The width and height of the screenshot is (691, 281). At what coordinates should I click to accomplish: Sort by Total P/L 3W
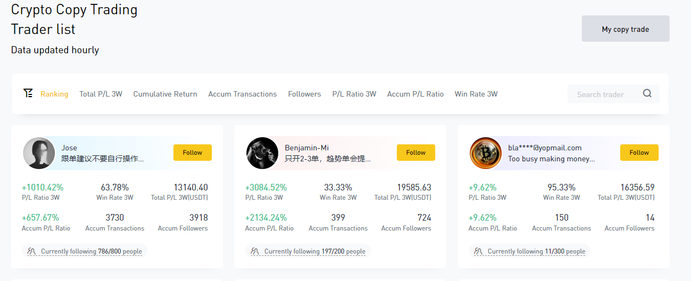101,94
